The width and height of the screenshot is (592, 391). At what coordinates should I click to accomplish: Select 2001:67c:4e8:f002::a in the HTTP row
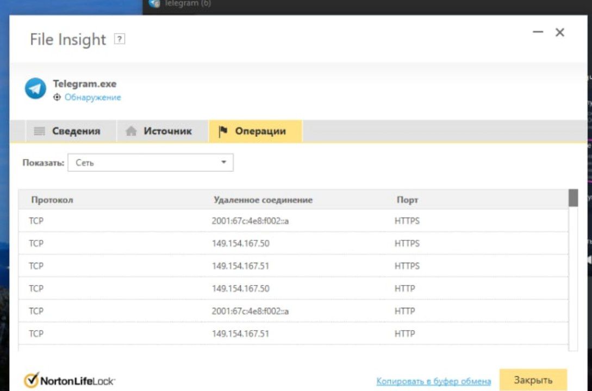click(x=250, y=311)
